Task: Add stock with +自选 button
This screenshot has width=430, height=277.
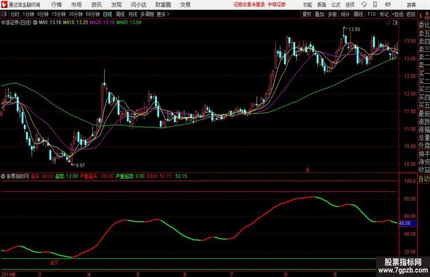Action: pos(398,14)
